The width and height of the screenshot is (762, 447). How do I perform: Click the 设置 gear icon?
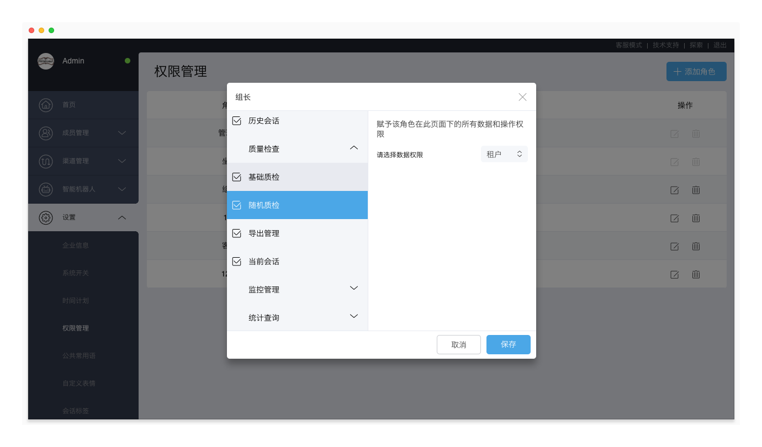pos(46,217)
